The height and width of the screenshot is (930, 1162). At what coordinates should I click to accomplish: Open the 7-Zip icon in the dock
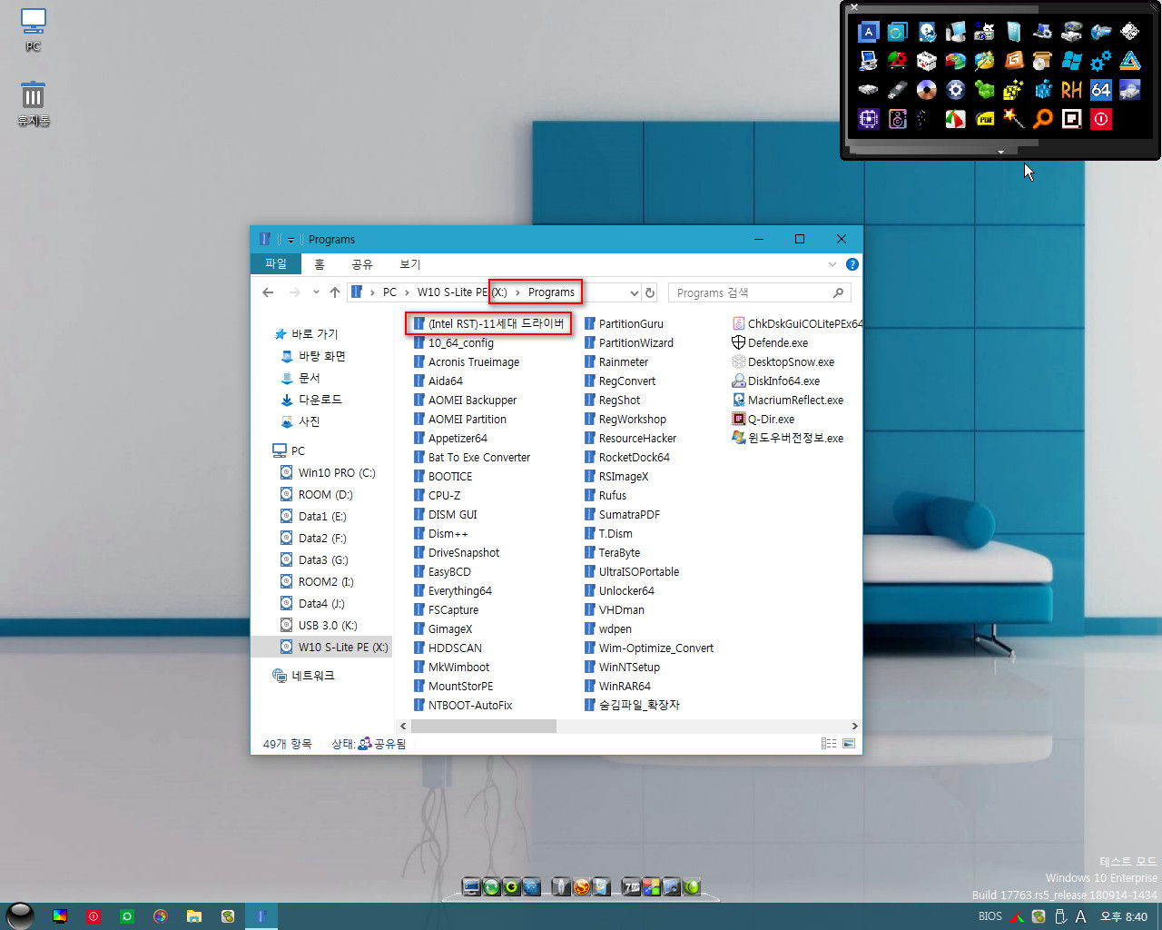pos(631,886)
